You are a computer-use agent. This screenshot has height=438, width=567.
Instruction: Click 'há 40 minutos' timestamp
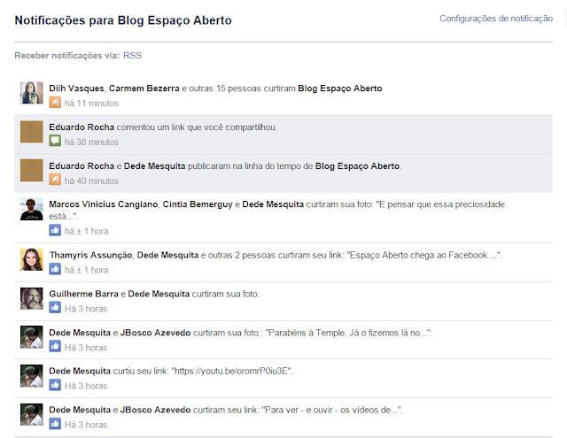(91, 181)
